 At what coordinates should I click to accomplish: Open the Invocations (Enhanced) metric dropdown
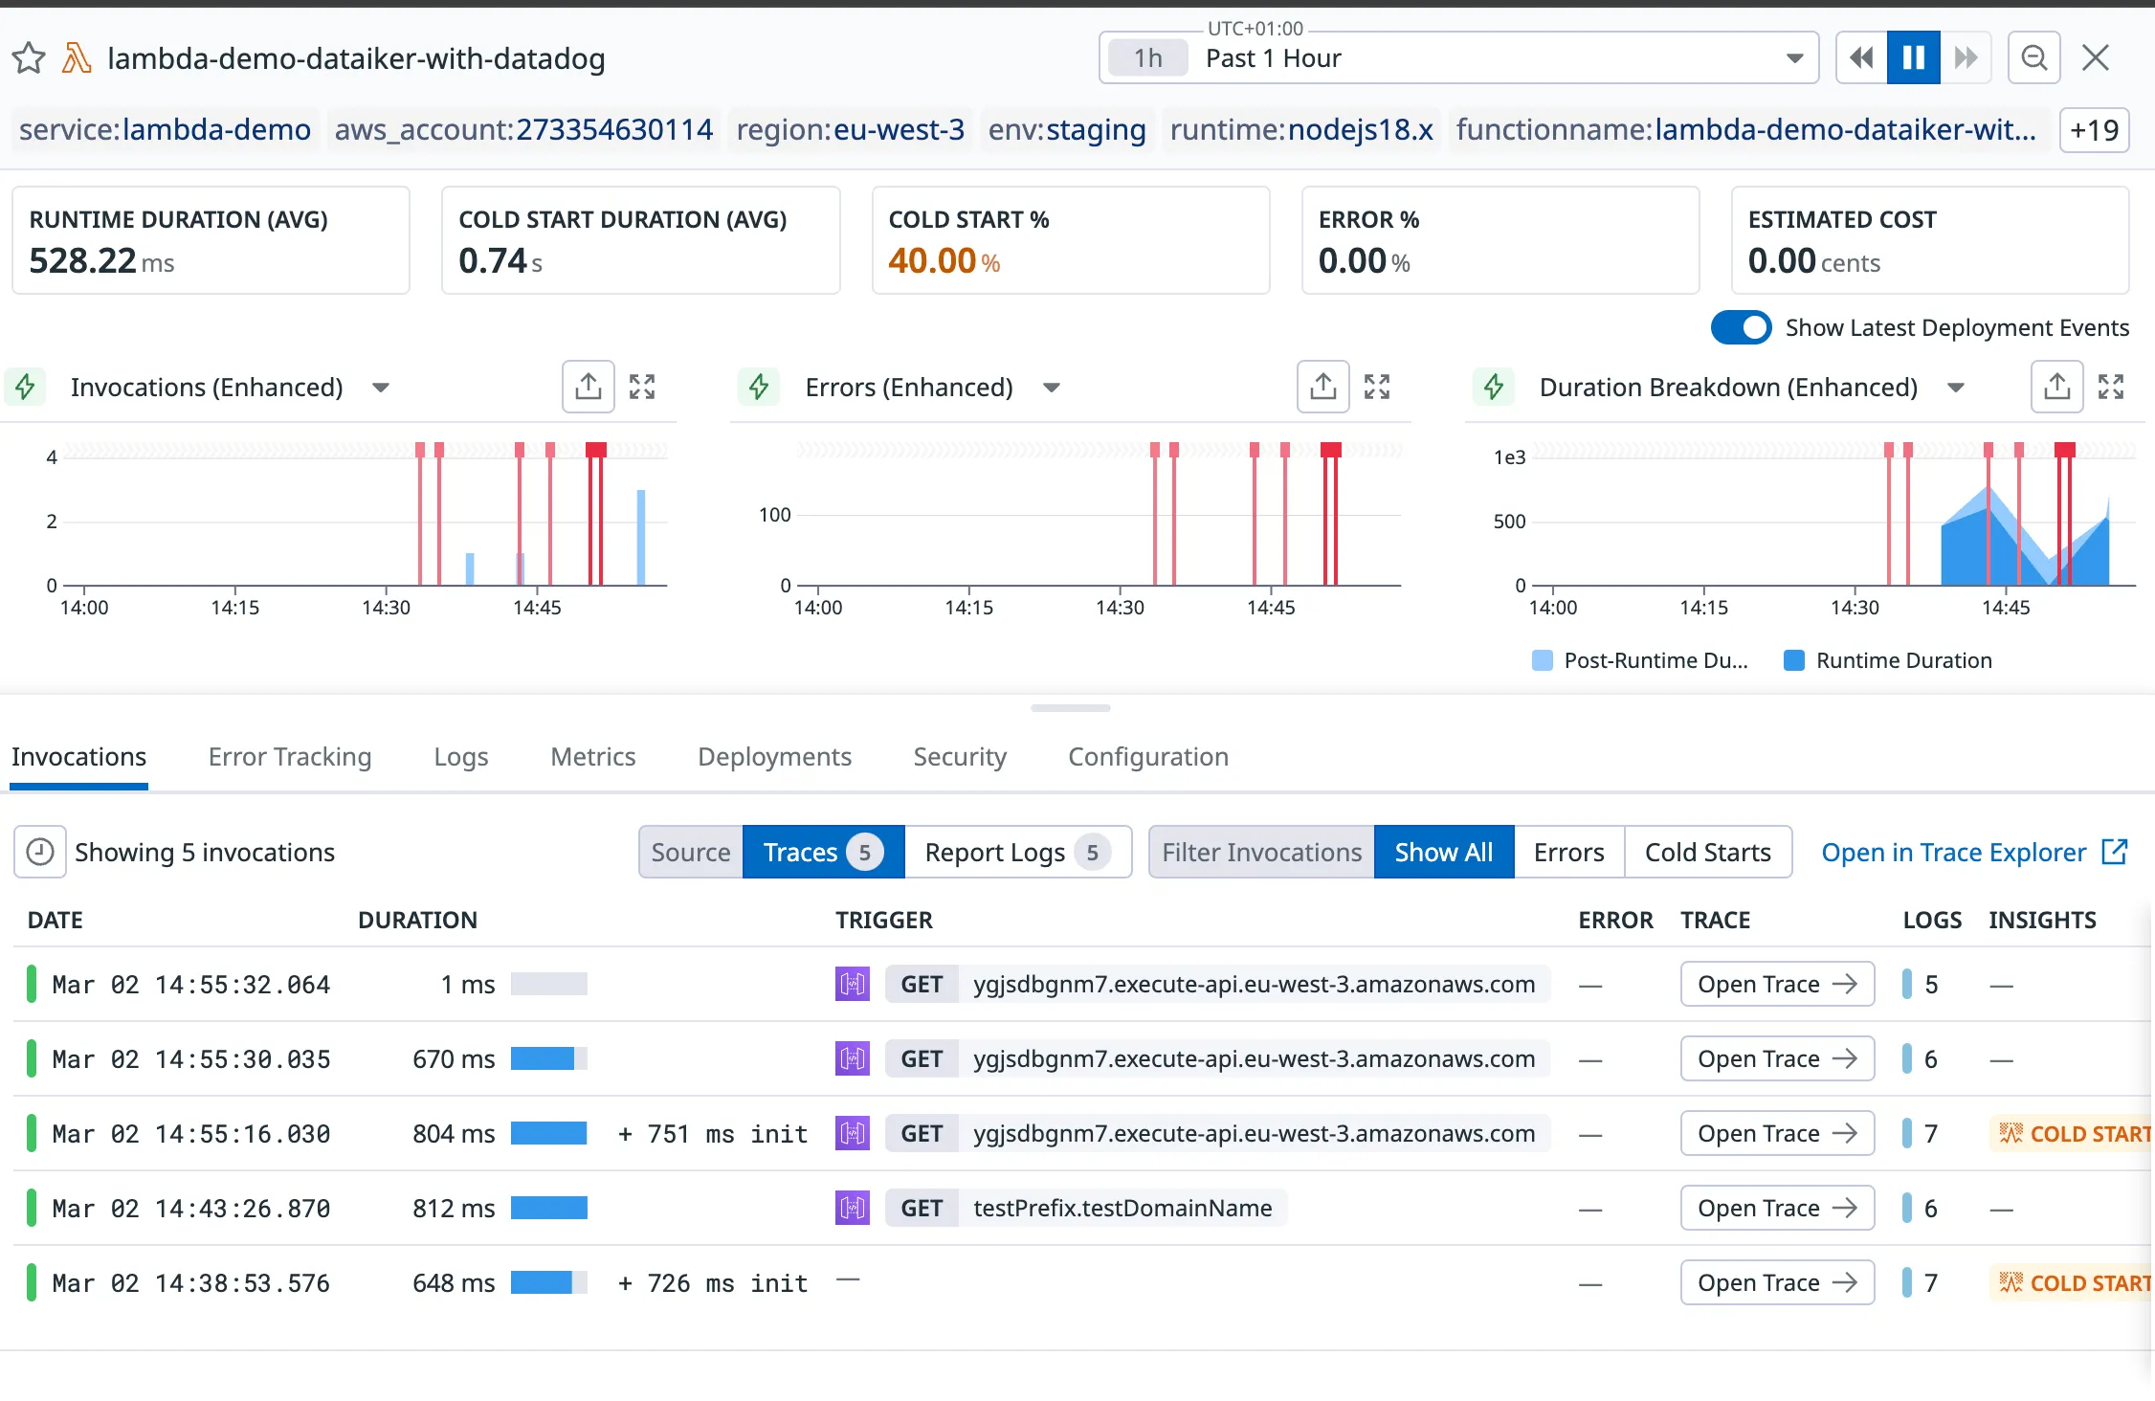click(x=381, y=388)
